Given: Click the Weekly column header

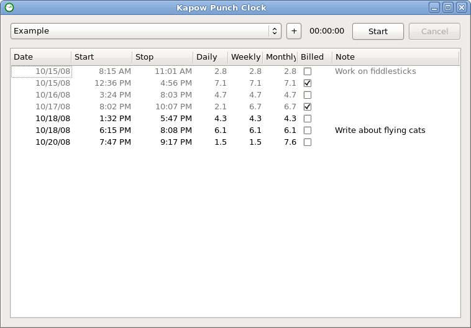Looking at the screenshot, I should click(x=245, y=57).
